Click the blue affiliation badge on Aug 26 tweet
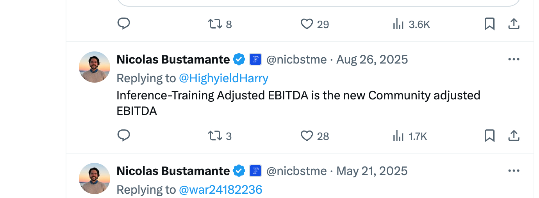 coord(255,59)
